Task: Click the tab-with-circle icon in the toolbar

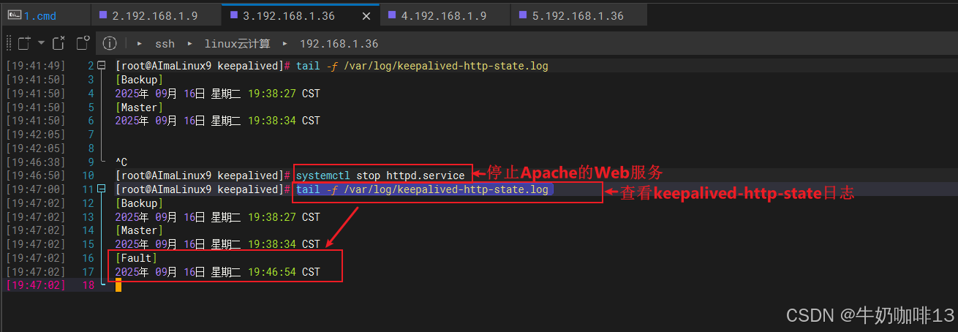Action: click(x=83, y=44)
